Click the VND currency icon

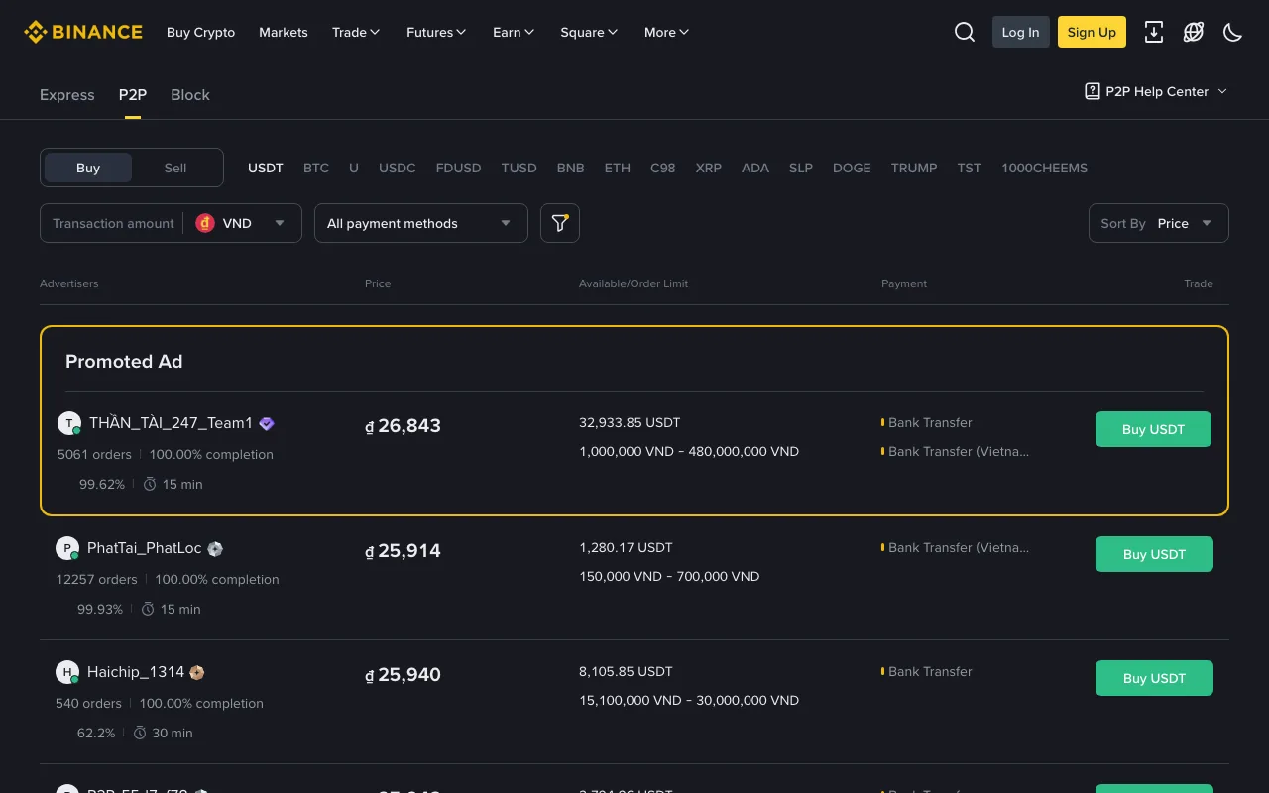pyautogui.click(x=205, y=223)
